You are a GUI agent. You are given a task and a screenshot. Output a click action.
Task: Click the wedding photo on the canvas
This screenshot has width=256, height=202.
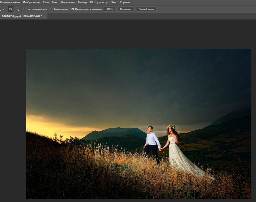(x=138, y=124)
